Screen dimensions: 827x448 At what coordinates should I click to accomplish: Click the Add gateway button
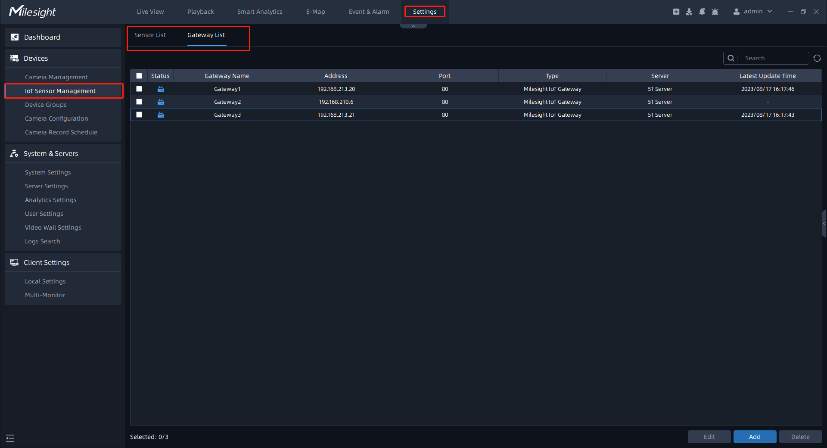pyautogui.click(x=755, y=437)
